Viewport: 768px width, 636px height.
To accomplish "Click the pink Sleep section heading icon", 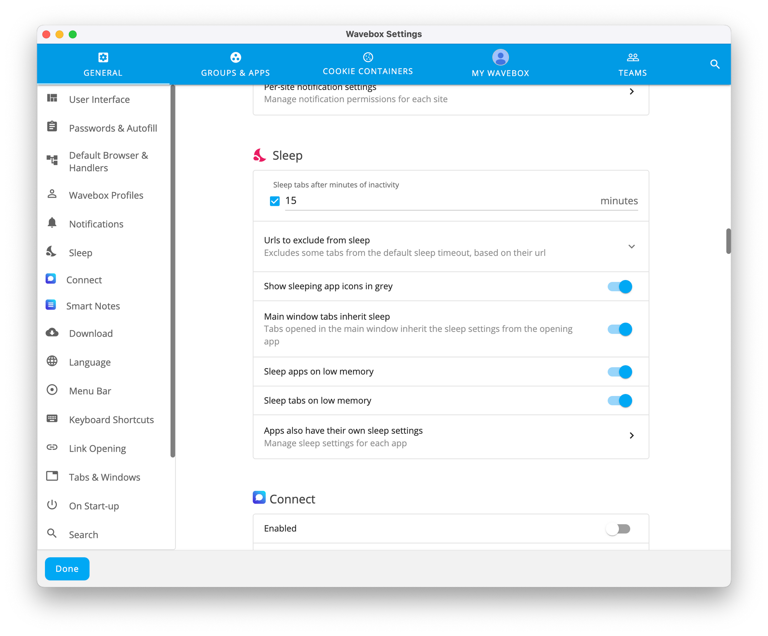I will pos(260,155).
